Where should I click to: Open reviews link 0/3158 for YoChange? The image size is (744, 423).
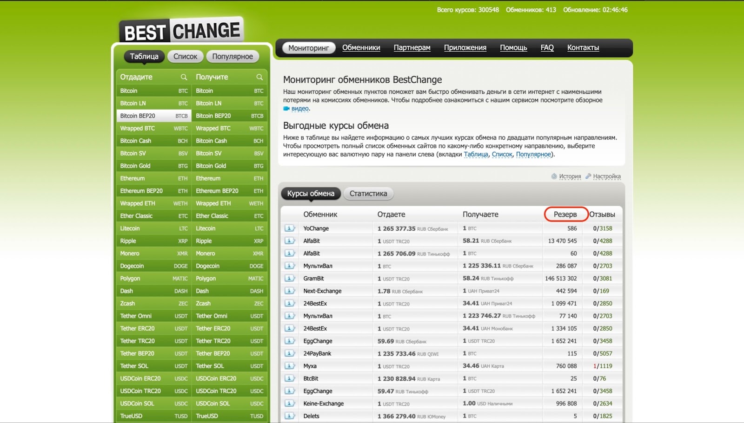click(x=603, y=228)
